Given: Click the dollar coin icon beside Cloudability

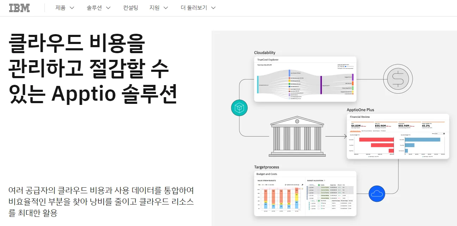Looking at the screenshot, I should tap(398, 79).
